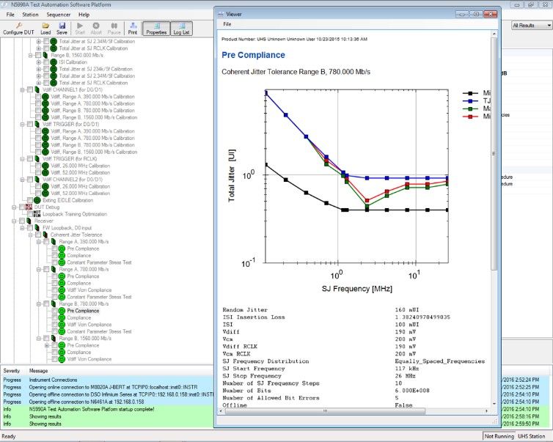553x442 pixels.
Task: Click NOT RUN icon of Loopback Training Optimization
Action: click(37, 214)
